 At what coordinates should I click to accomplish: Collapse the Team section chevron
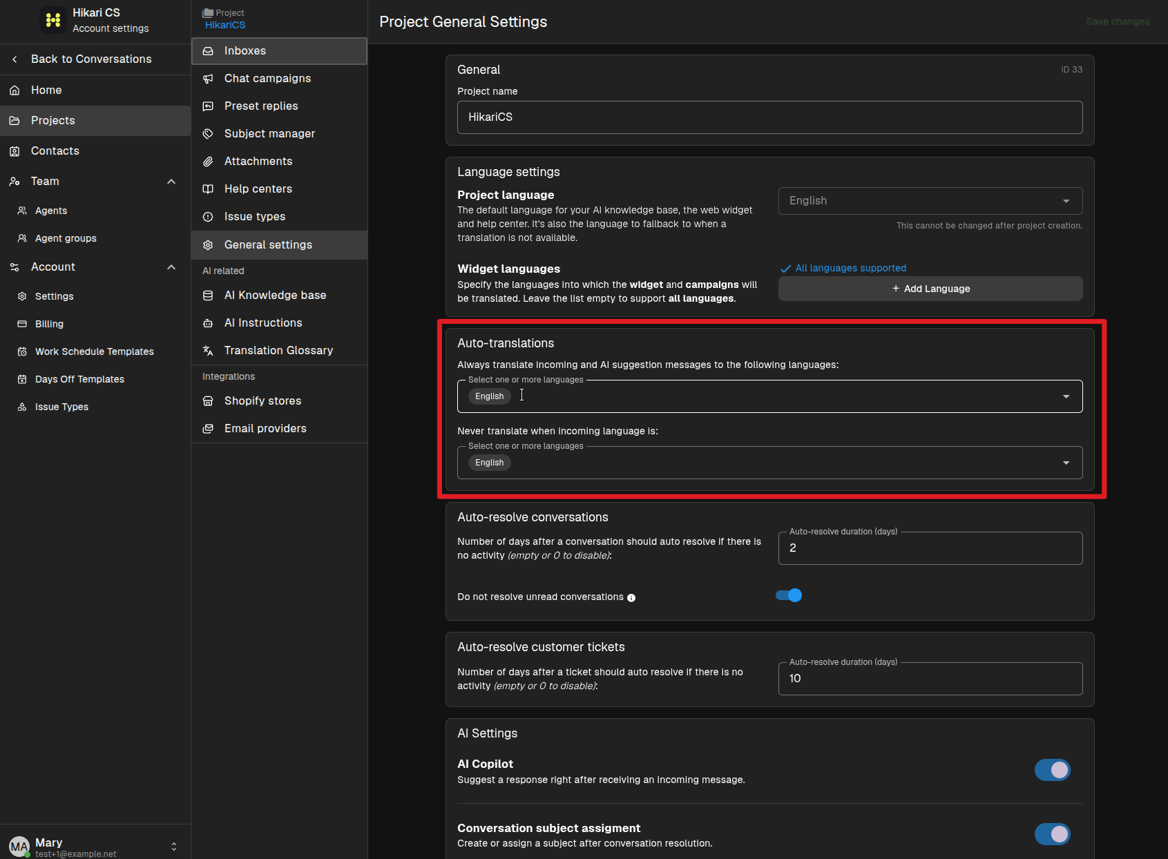tap(171, 182)
